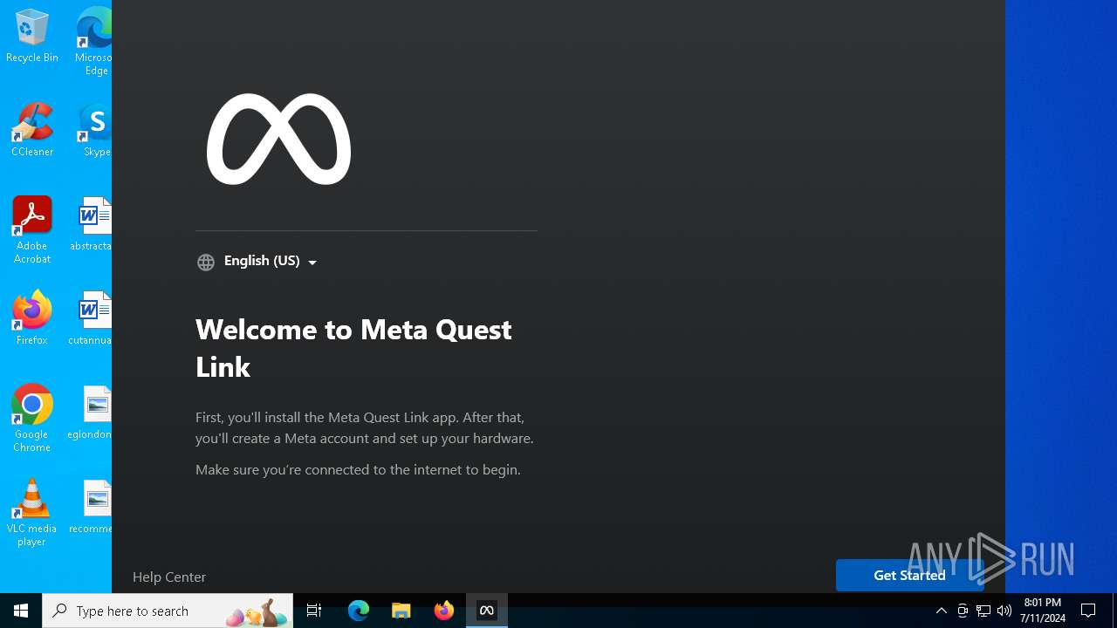The height and width of the screenshot is (628, 1117).
Task: Open CCleaner from the desktop
Action: click(32, 130)
